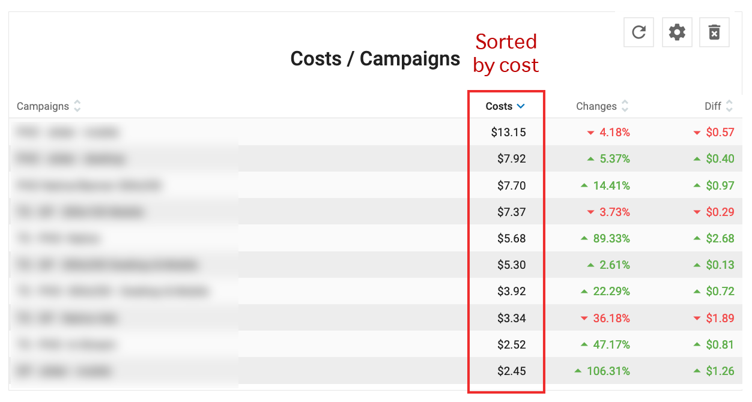This screenshot has width=752, height=402.
Task: Select the $13.15 cost cell
Action: pyautogui.click(x=508, y=132)
